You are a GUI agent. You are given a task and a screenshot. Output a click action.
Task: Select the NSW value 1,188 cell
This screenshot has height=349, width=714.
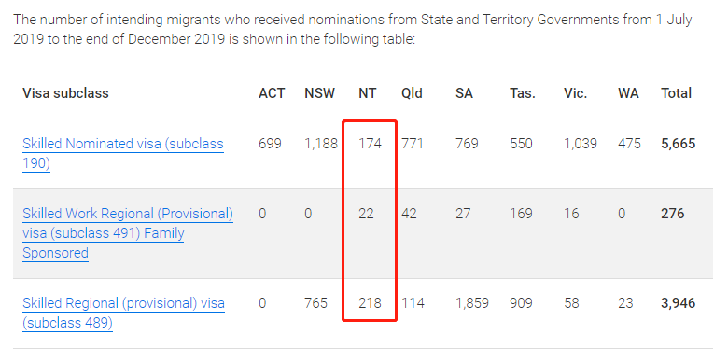321,144
